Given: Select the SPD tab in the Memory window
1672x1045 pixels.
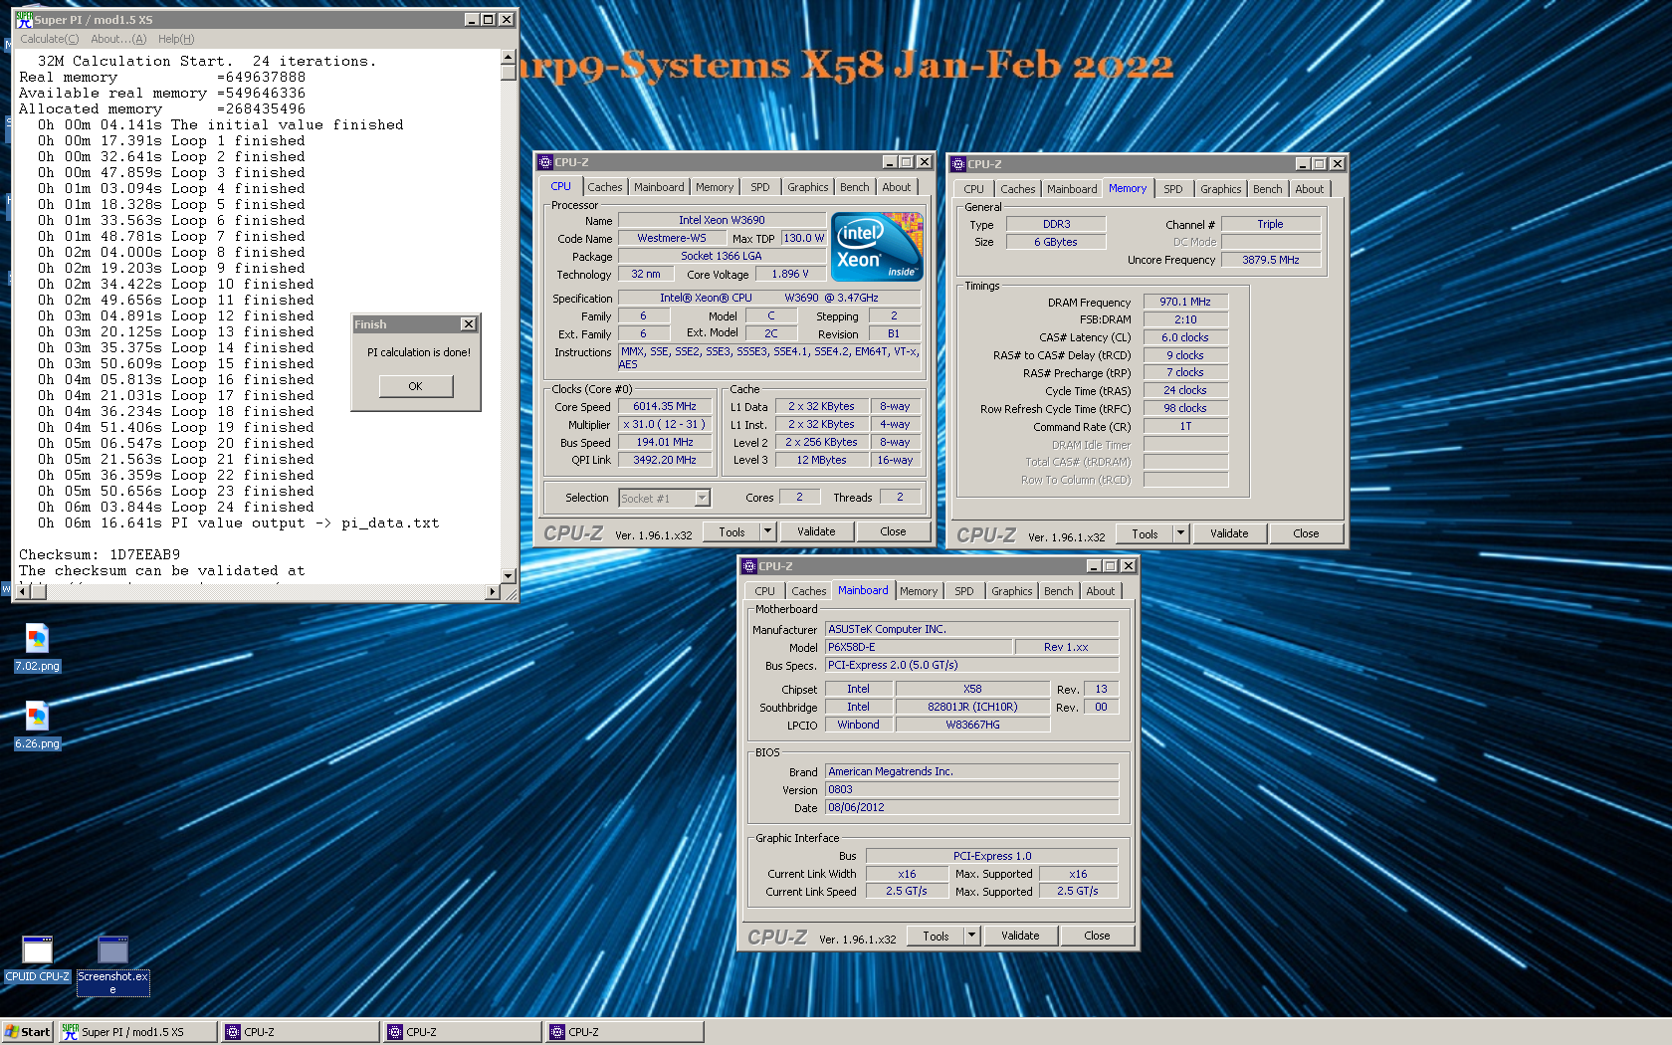Looking at the screenshot, I should (x=1173, y=189).
